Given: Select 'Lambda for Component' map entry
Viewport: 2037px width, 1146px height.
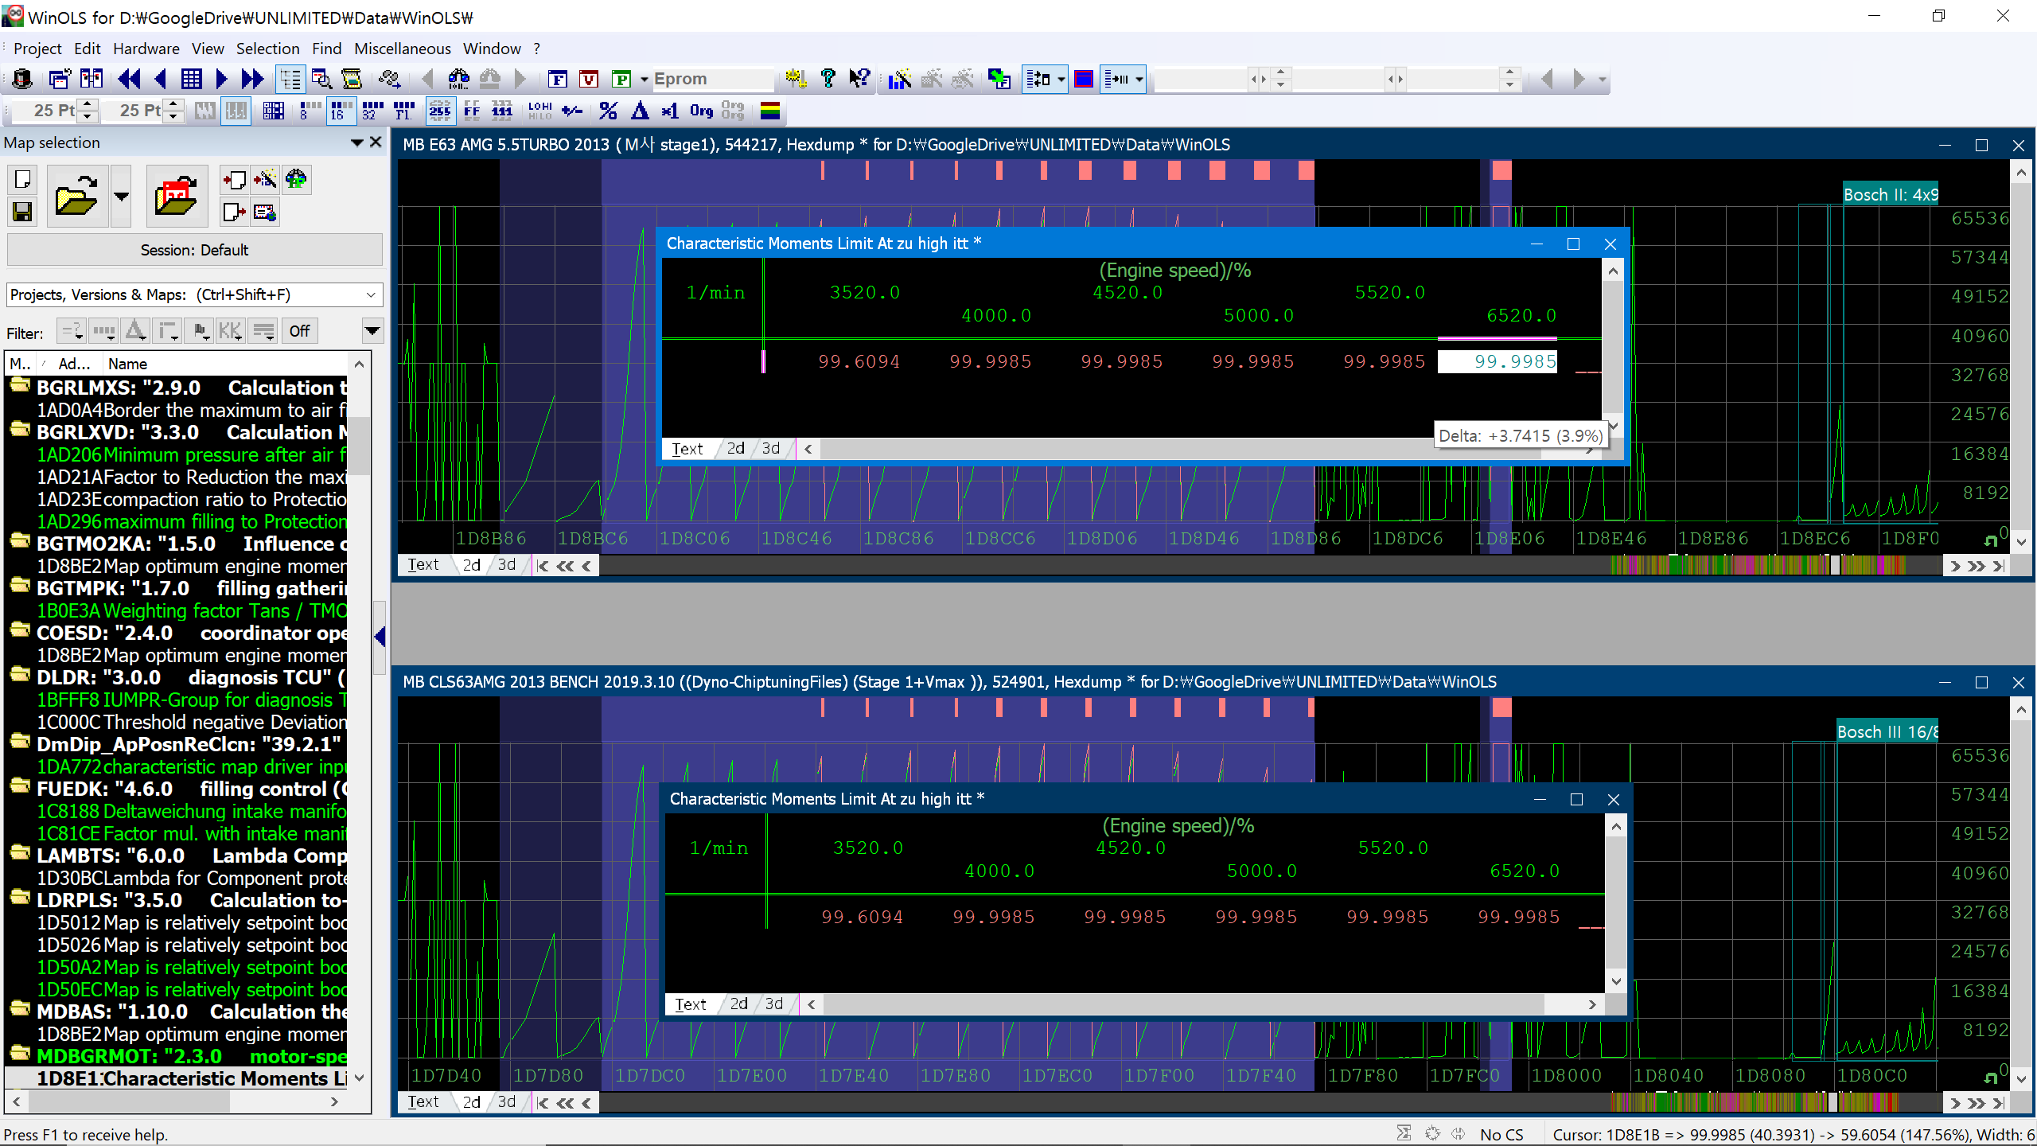Looking at the screenshot, I should [x=191, y=878].
